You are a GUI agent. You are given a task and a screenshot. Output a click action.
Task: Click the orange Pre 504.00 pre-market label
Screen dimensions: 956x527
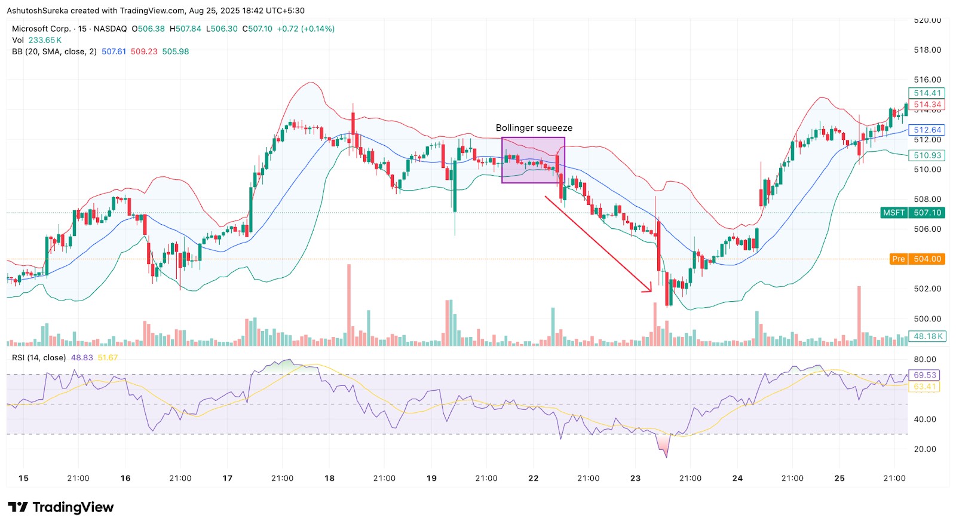(917, 259)
